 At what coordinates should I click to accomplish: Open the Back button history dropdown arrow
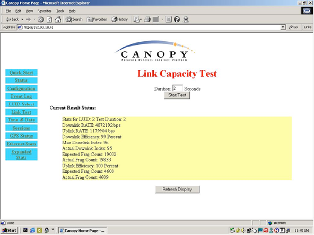pyautogui.click(x=22, y=20)
